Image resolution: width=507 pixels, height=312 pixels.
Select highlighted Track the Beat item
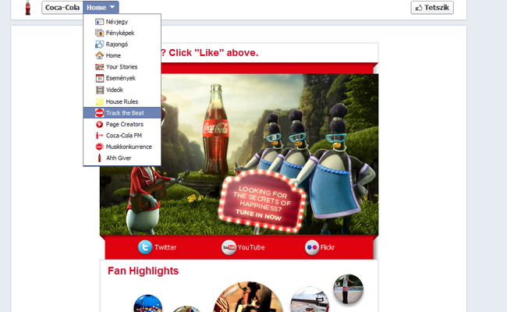coord(122,113)
